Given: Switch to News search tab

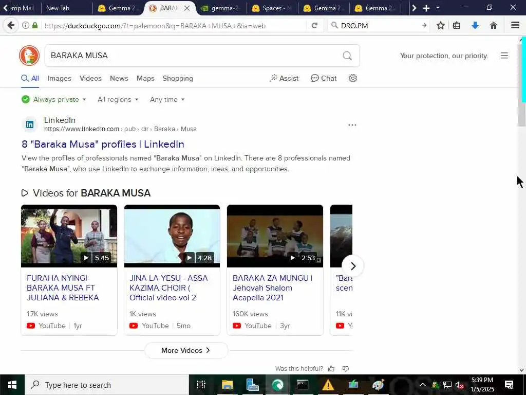Looking at the screenshot, I should (119, 78).
